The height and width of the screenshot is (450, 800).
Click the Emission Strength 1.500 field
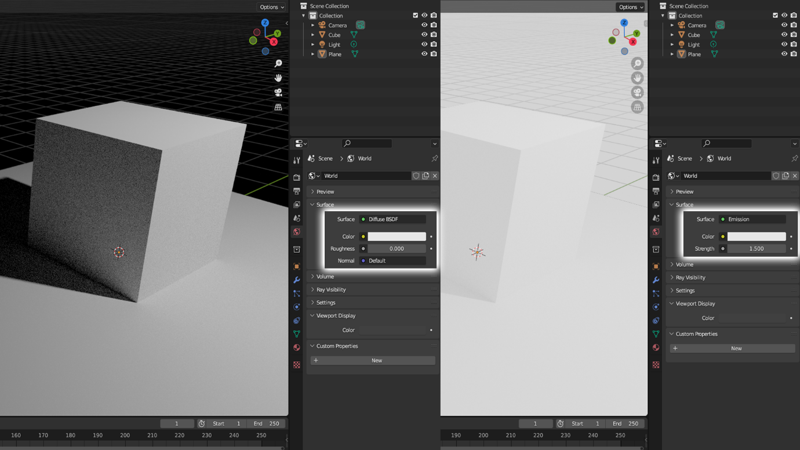[757, 249]
